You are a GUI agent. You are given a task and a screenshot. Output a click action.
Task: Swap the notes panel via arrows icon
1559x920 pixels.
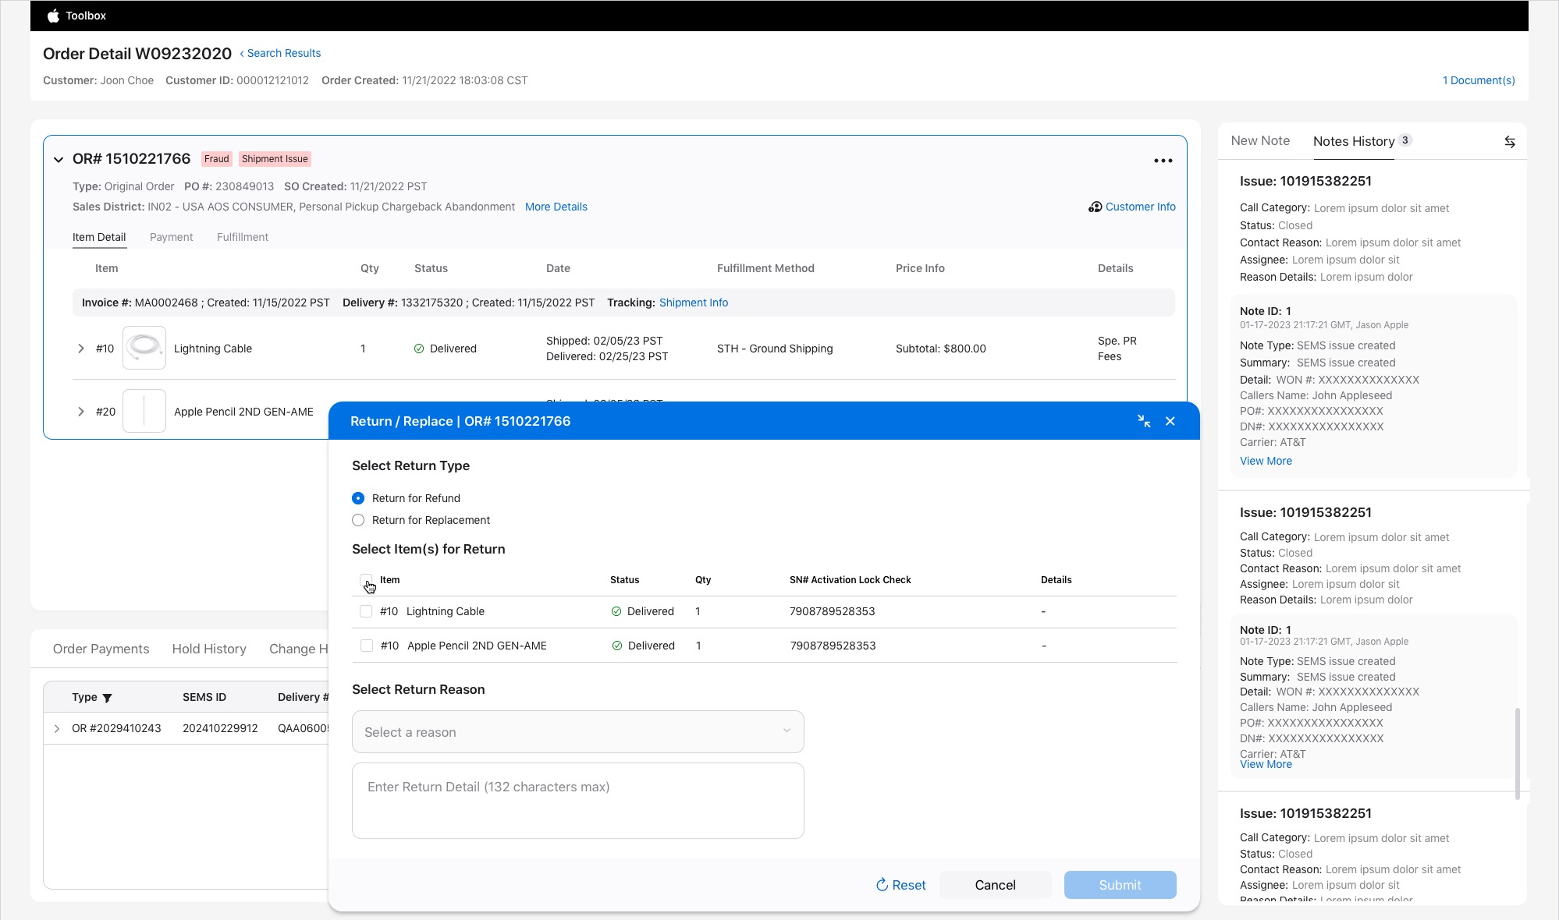tap(1509, 142)
